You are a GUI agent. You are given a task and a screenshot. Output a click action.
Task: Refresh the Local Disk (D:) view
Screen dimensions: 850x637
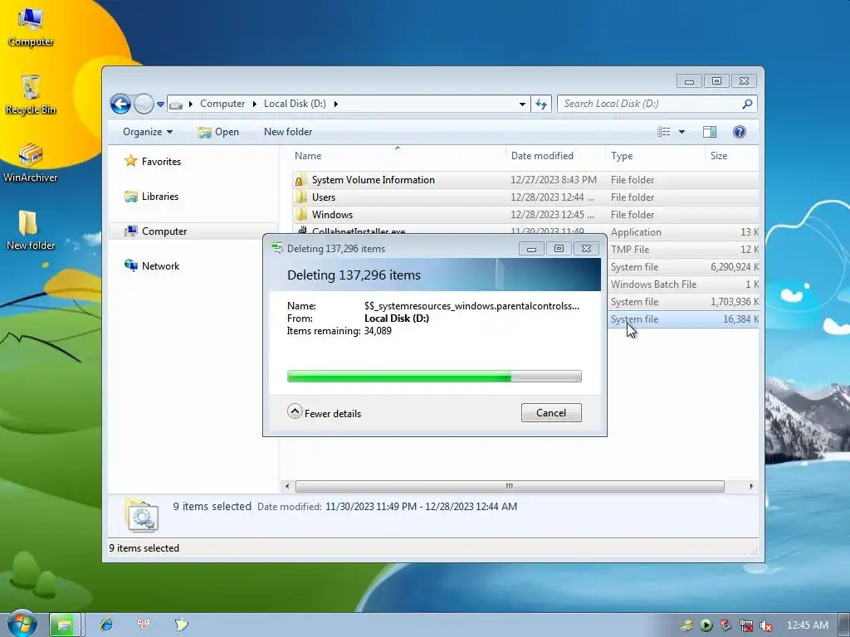[x=541, y=104]
